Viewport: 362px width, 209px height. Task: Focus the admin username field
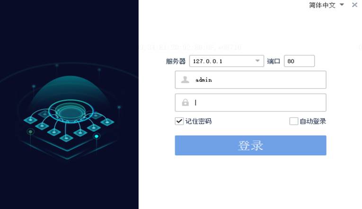point(250,80)
